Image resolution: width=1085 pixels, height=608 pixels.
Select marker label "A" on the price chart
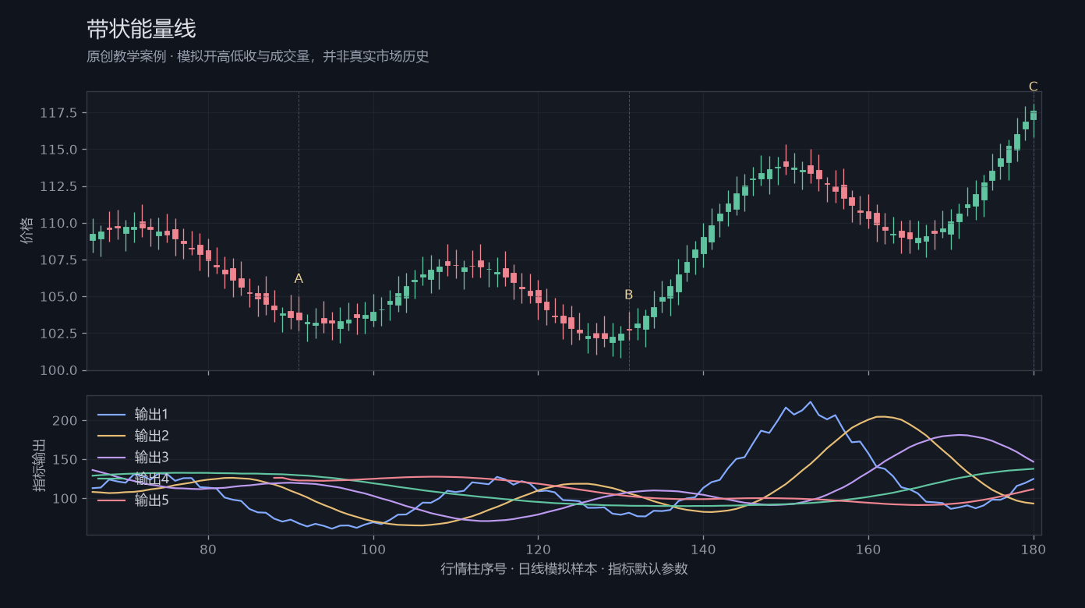tap(299, 279)
